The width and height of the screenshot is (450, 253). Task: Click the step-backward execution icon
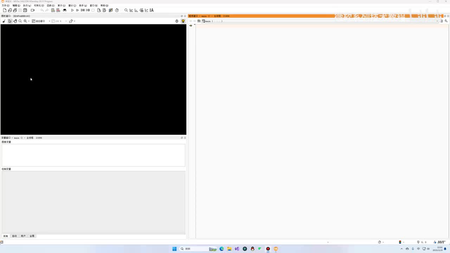click(88, 11)
